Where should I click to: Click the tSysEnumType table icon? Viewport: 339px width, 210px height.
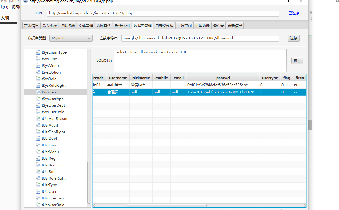38,52
